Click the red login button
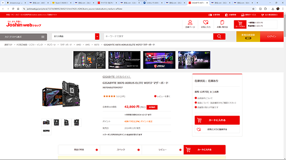 [x=272, y=36]
